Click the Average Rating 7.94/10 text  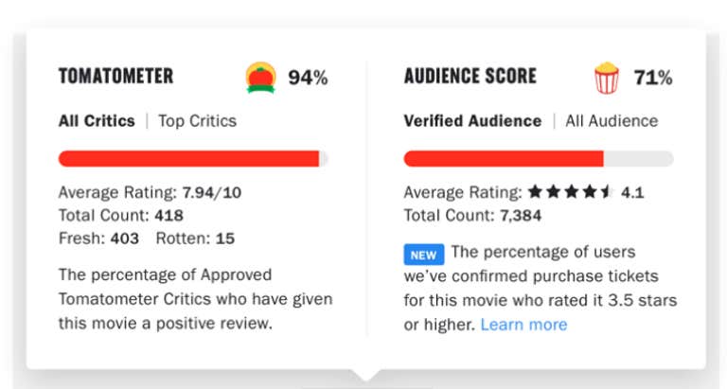click(x=150, y=192)
